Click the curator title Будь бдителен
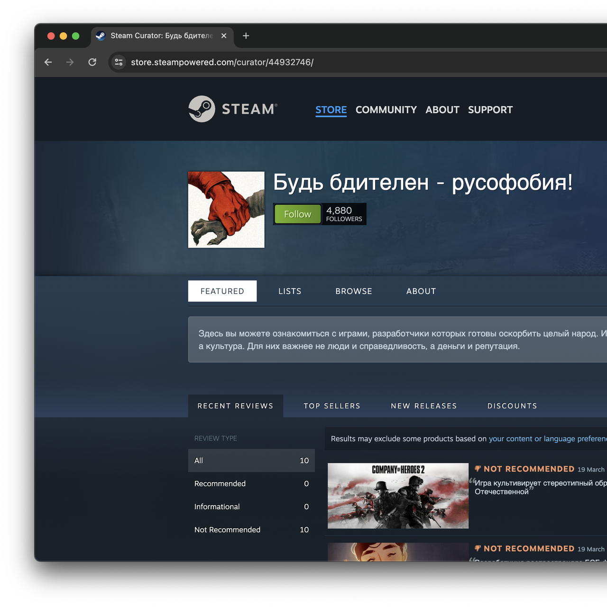This screenshot has width=607, height=607. pyautogui.click(x=423, y=183)
